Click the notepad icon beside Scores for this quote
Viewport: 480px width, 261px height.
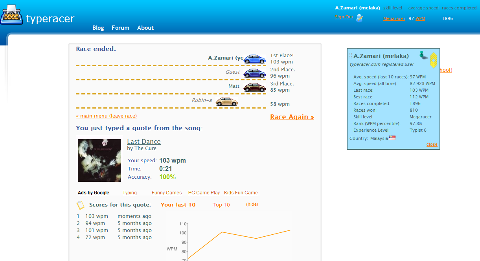click(x=81, y=205)
